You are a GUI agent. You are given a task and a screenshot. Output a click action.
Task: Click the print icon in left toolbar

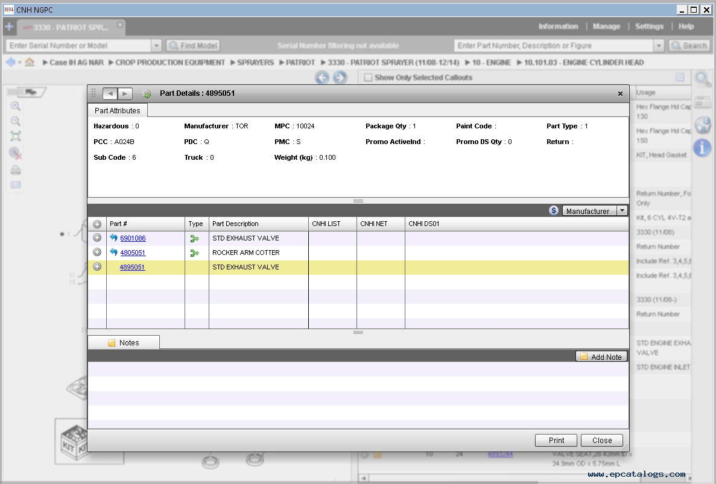tap(16, 170)
